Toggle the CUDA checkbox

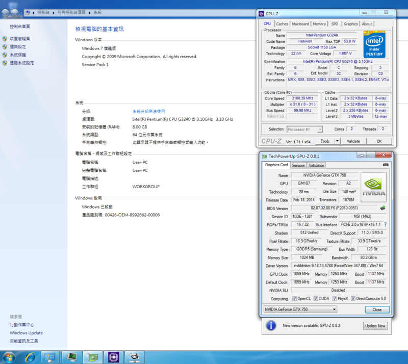click(316, 298)
